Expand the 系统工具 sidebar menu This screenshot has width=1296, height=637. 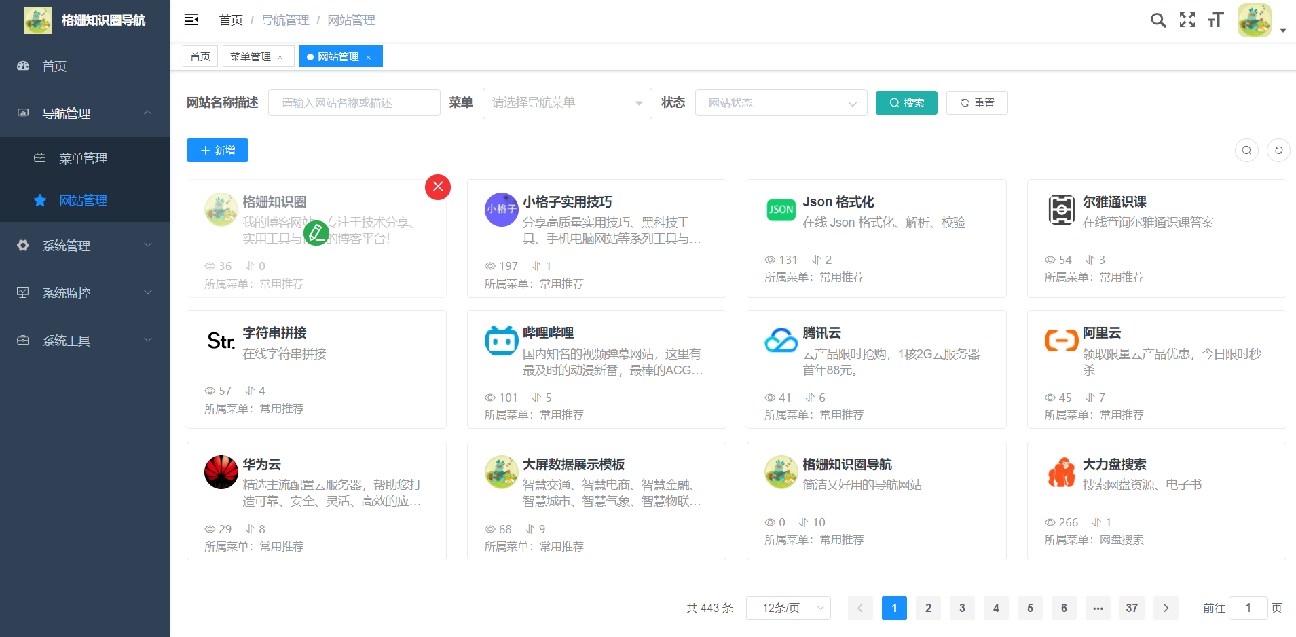point(85,341)
